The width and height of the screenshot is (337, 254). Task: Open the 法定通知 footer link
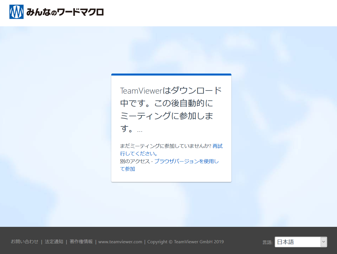click(x=54, y=242)
